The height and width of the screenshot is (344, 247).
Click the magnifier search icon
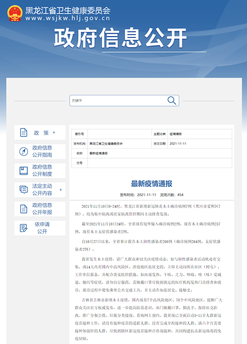[x=172, y=100]
